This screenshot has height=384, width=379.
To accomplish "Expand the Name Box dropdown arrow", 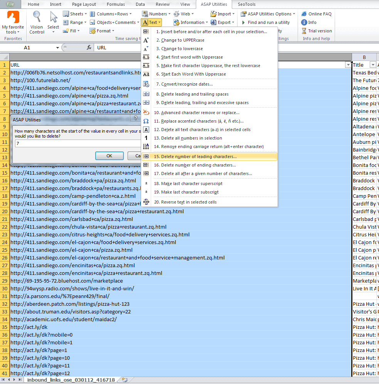I will [57, 48].
